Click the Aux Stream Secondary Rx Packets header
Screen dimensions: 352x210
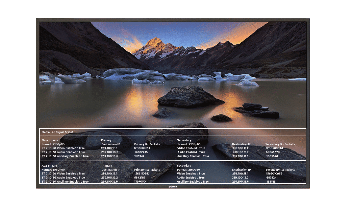coord(280,170)
